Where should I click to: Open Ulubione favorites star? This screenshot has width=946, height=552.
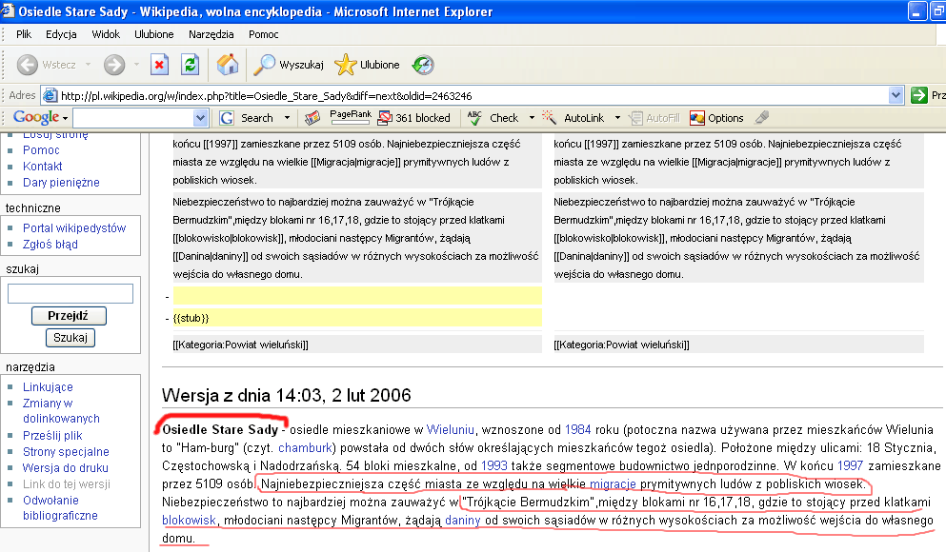tap(367, 65)
